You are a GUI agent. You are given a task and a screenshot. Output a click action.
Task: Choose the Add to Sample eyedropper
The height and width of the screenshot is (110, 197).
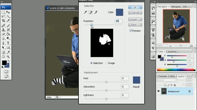tap(90, 12)
